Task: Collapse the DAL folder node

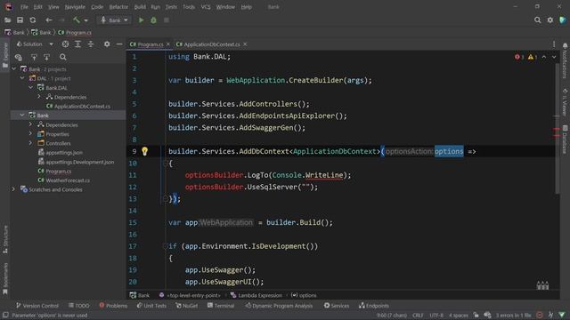Action: click(22, 78)
